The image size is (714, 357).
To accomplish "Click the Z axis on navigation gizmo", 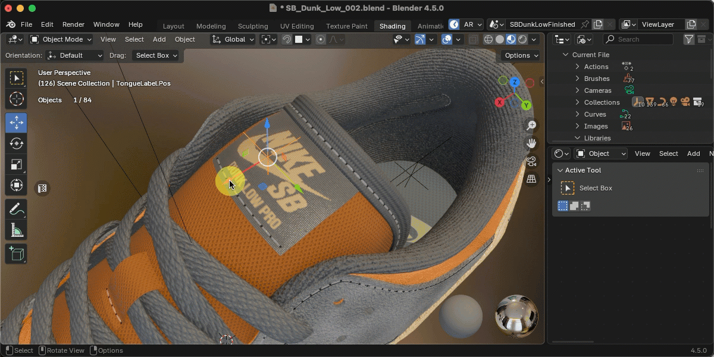I will tap(515, 82).
